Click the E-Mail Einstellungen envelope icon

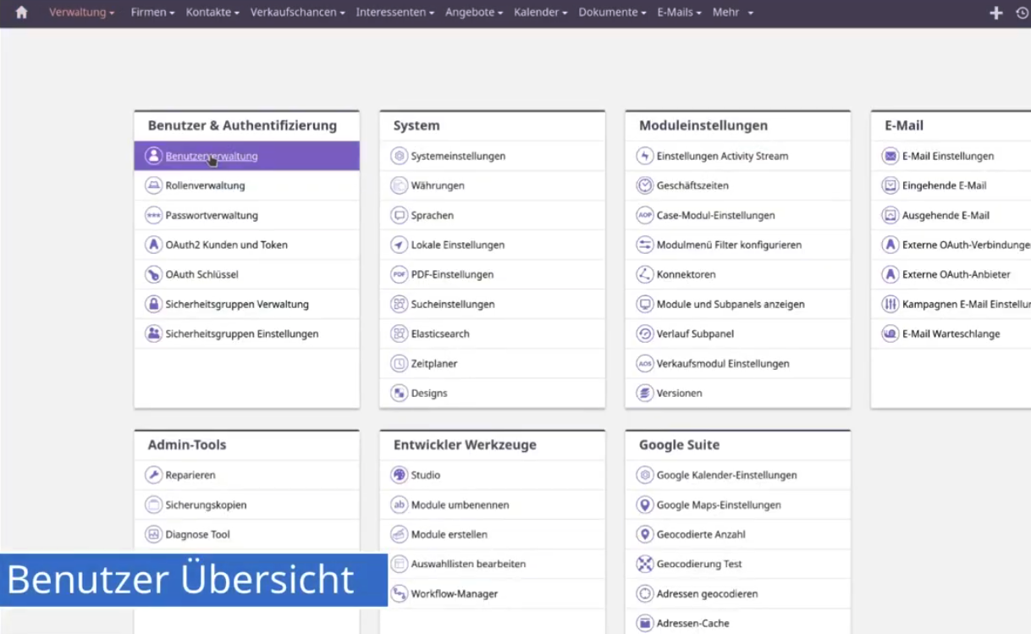pos(890,156)
